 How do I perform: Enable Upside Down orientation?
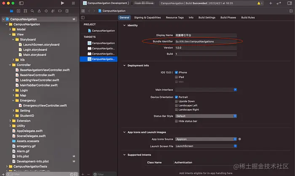(177, 101)
